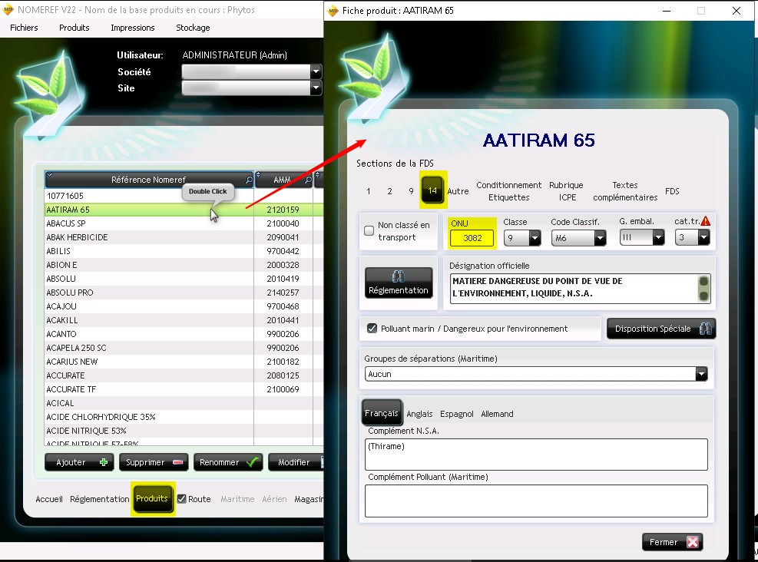This screenshot has height=562, width=758.
Task: Click the red minus icon on Supprimer
Action: pos(177,462)
